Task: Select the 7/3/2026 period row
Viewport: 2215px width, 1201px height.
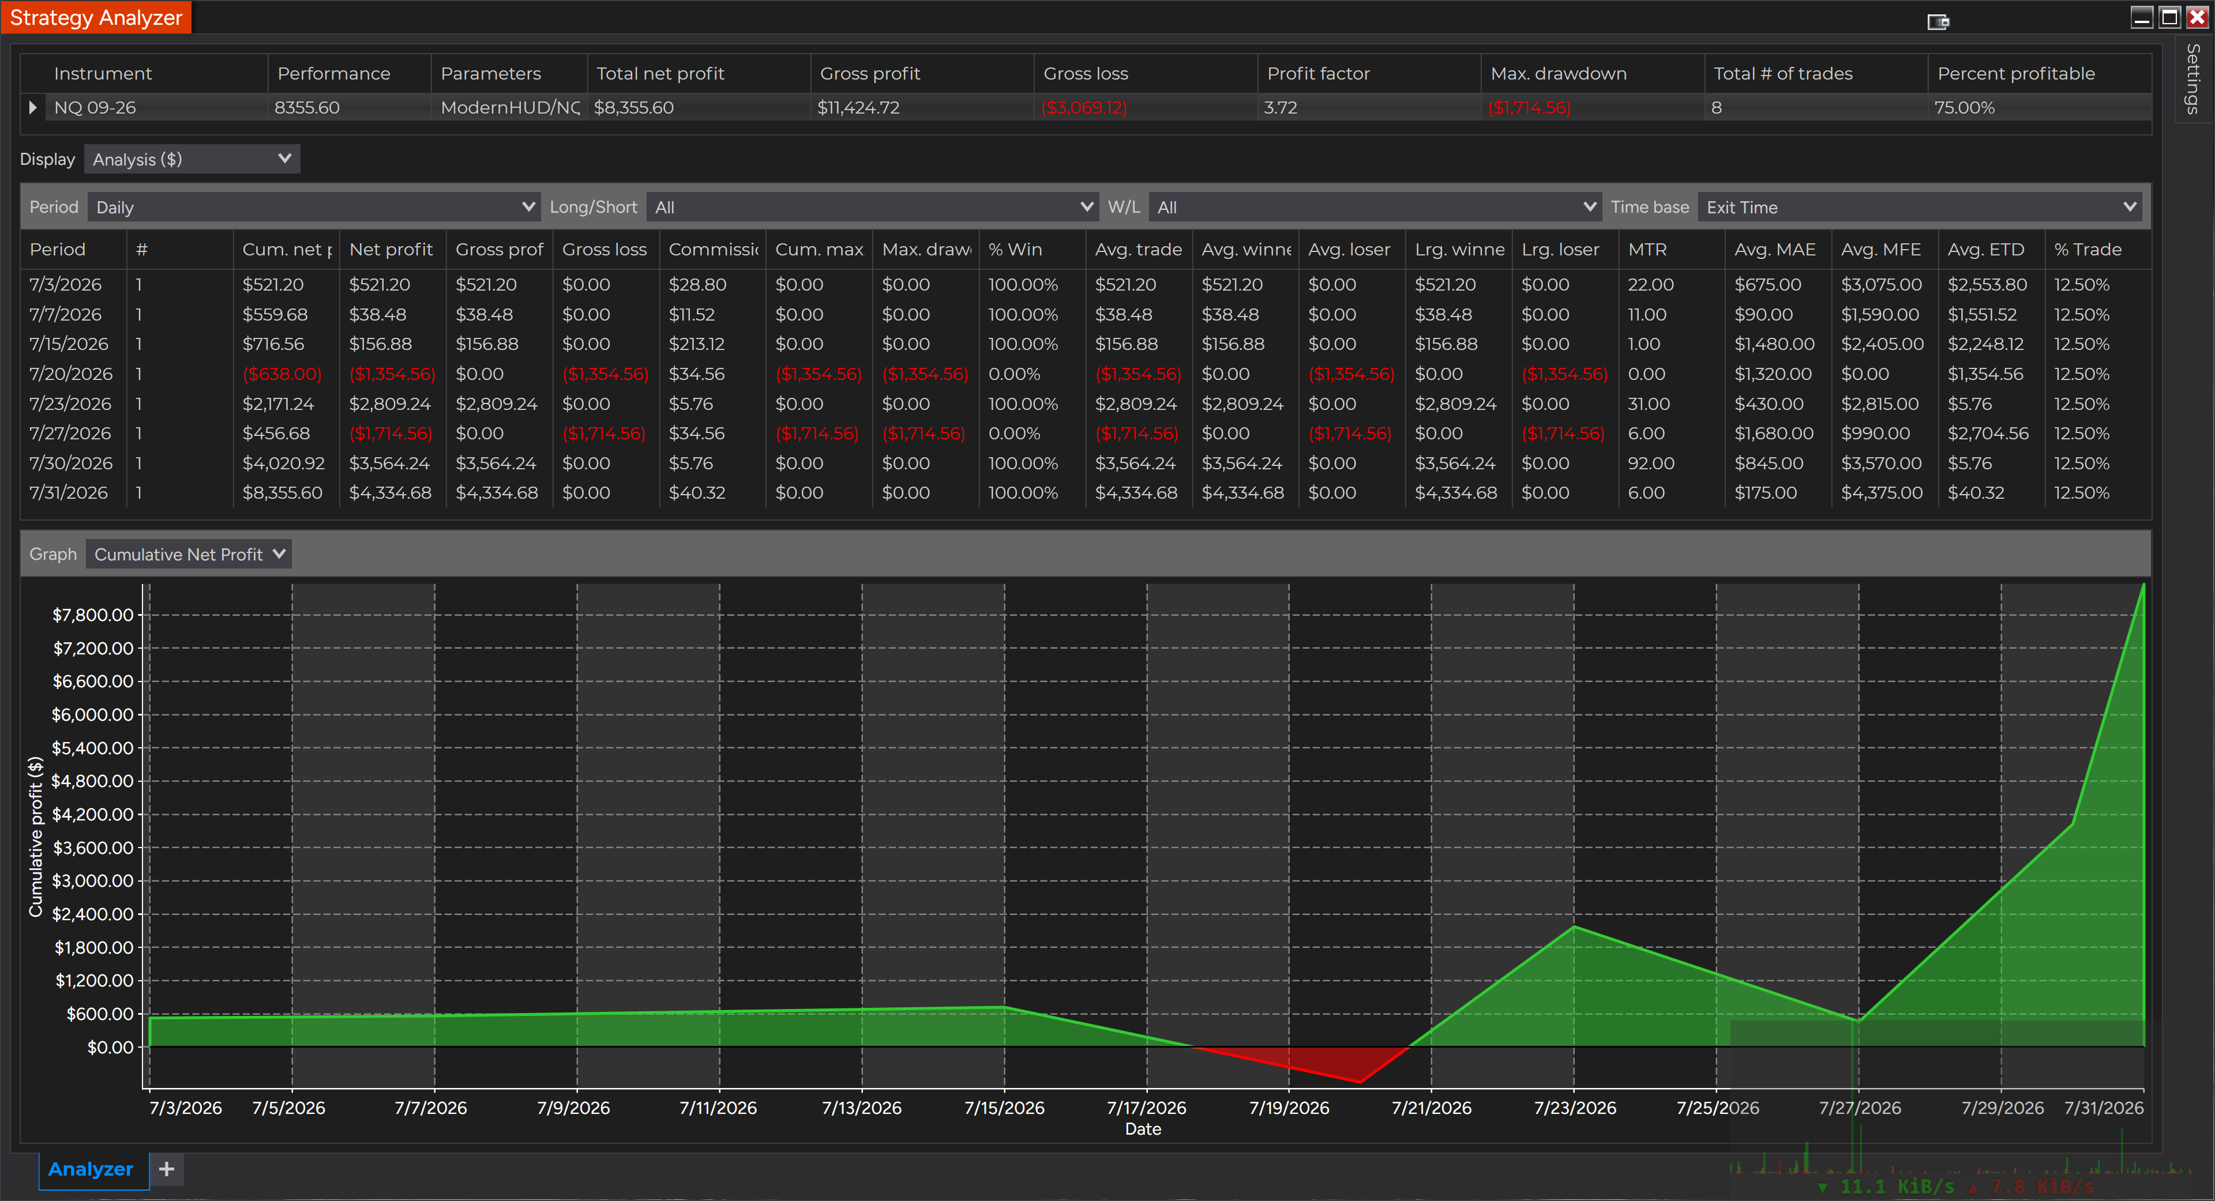Action: coord(1085,285)
